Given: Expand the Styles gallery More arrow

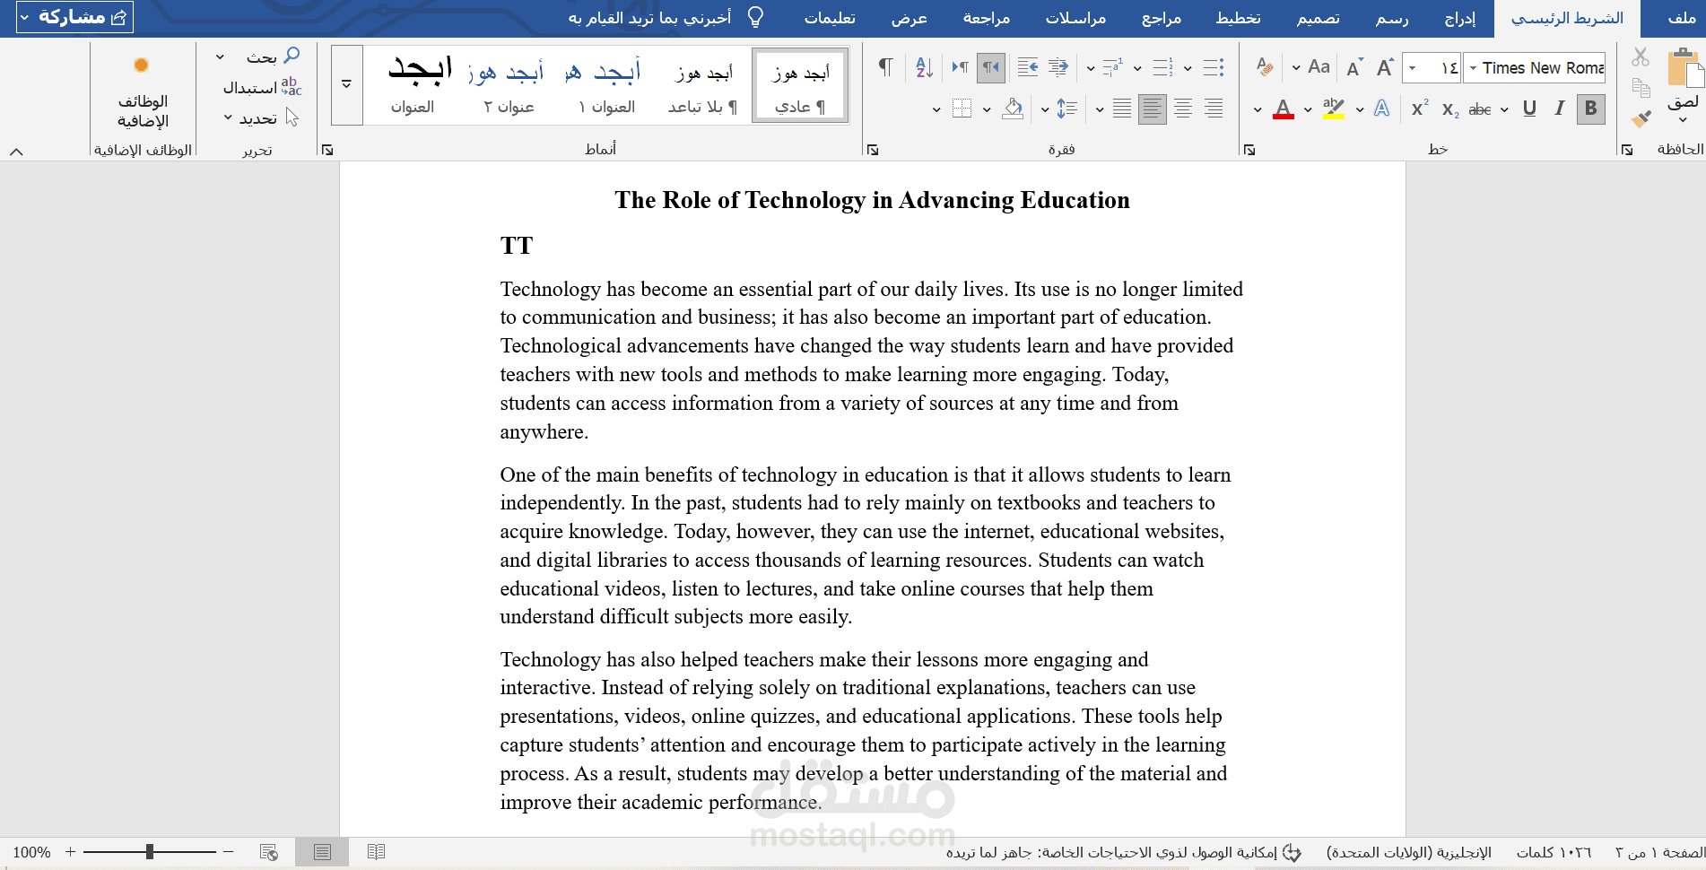Looking at the screenshot, I should tap(346, 84).
